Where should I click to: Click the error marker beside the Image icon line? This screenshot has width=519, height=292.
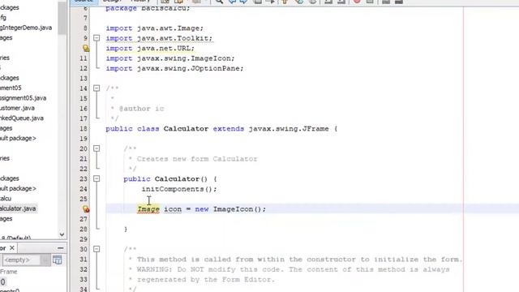86,209
